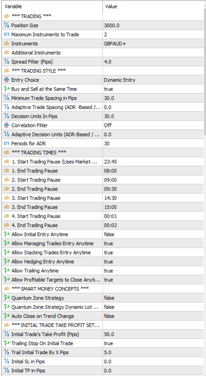Click the double-type icon beside Position Size
The height and width of the screenshot is (376, 206).
point(6,25)
